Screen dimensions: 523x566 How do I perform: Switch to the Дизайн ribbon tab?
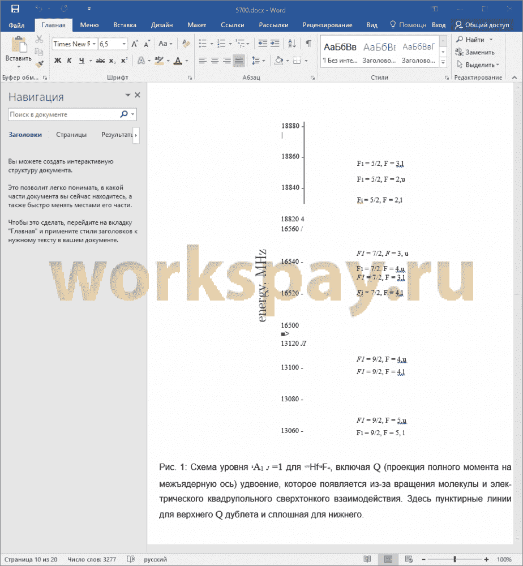(162, 25)
